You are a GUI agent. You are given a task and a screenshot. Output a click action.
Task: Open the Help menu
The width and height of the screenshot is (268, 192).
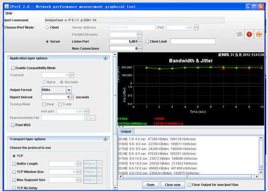(9, 13)
